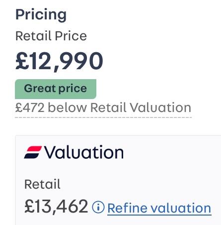Click 'Retail Valuation' words in grey subtext

coord(141,108)
